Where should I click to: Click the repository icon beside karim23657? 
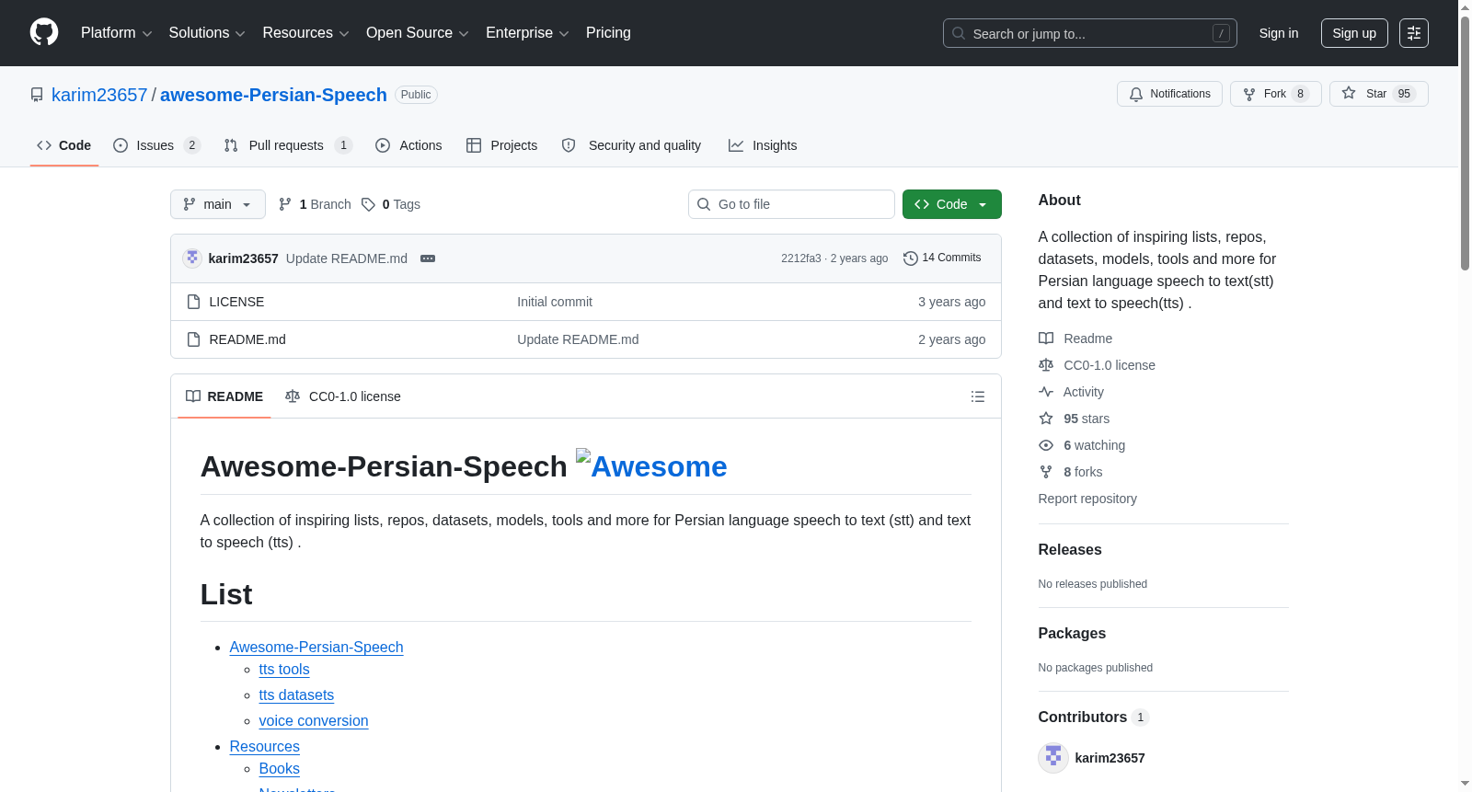coord(37,95)
